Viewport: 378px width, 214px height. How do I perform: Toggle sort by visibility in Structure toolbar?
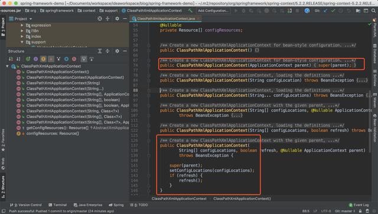pos(11,59)
